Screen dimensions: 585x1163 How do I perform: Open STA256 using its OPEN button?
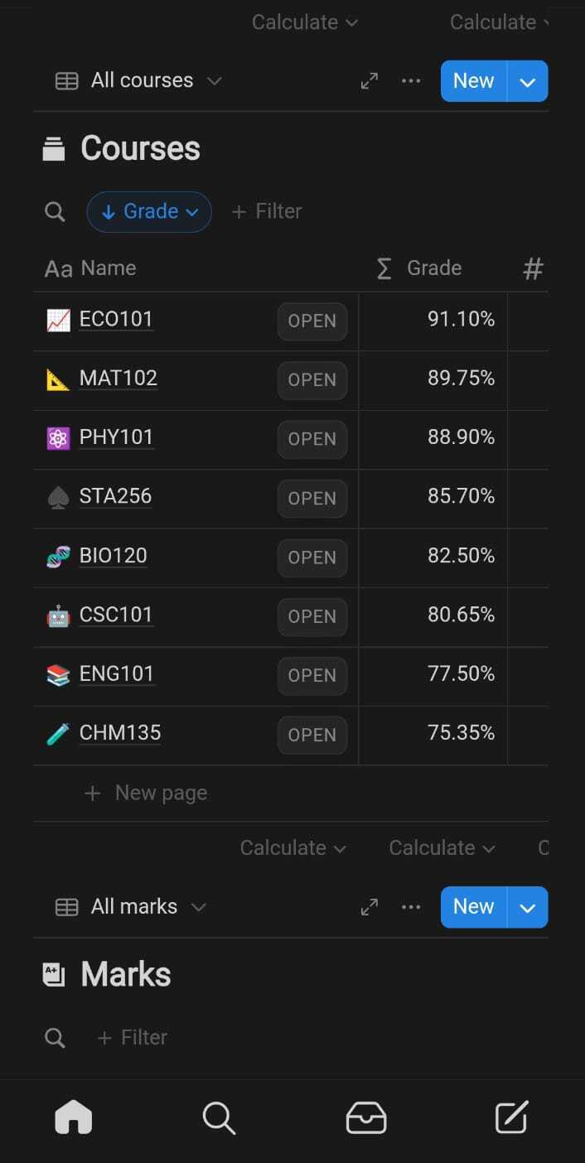click(312, 498)
